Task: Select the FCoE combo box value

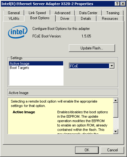Action: point(89,66)
